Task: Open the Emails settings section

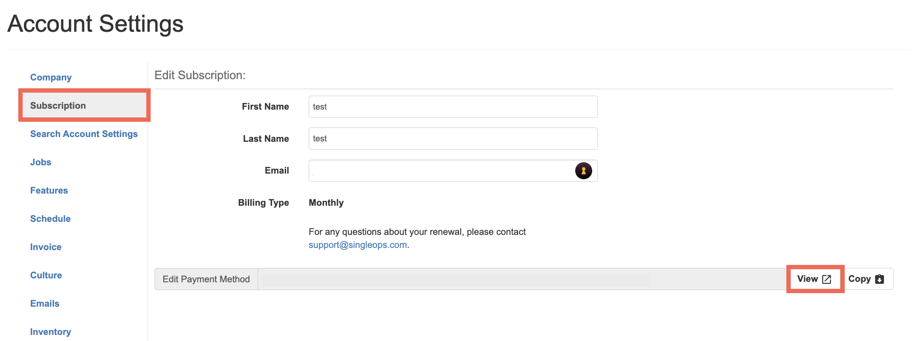Action: [44, 304]
